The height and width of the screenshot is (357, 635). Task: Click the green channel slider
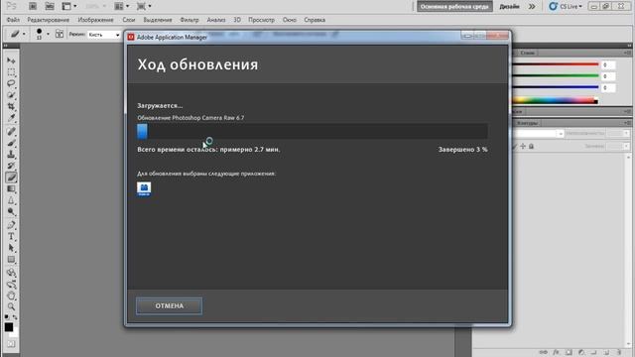coord(556,75)
